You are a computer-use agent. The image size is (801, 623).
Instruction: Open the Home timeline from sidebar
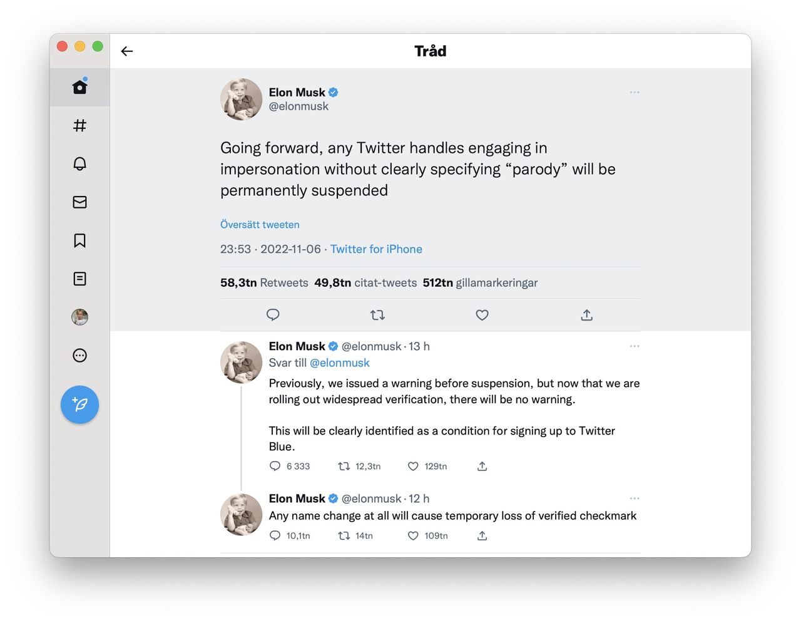79,86
